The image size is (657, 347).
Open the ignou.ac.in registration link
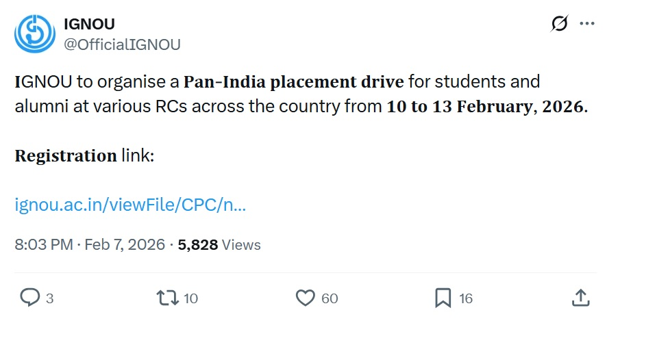coord(130,204)
